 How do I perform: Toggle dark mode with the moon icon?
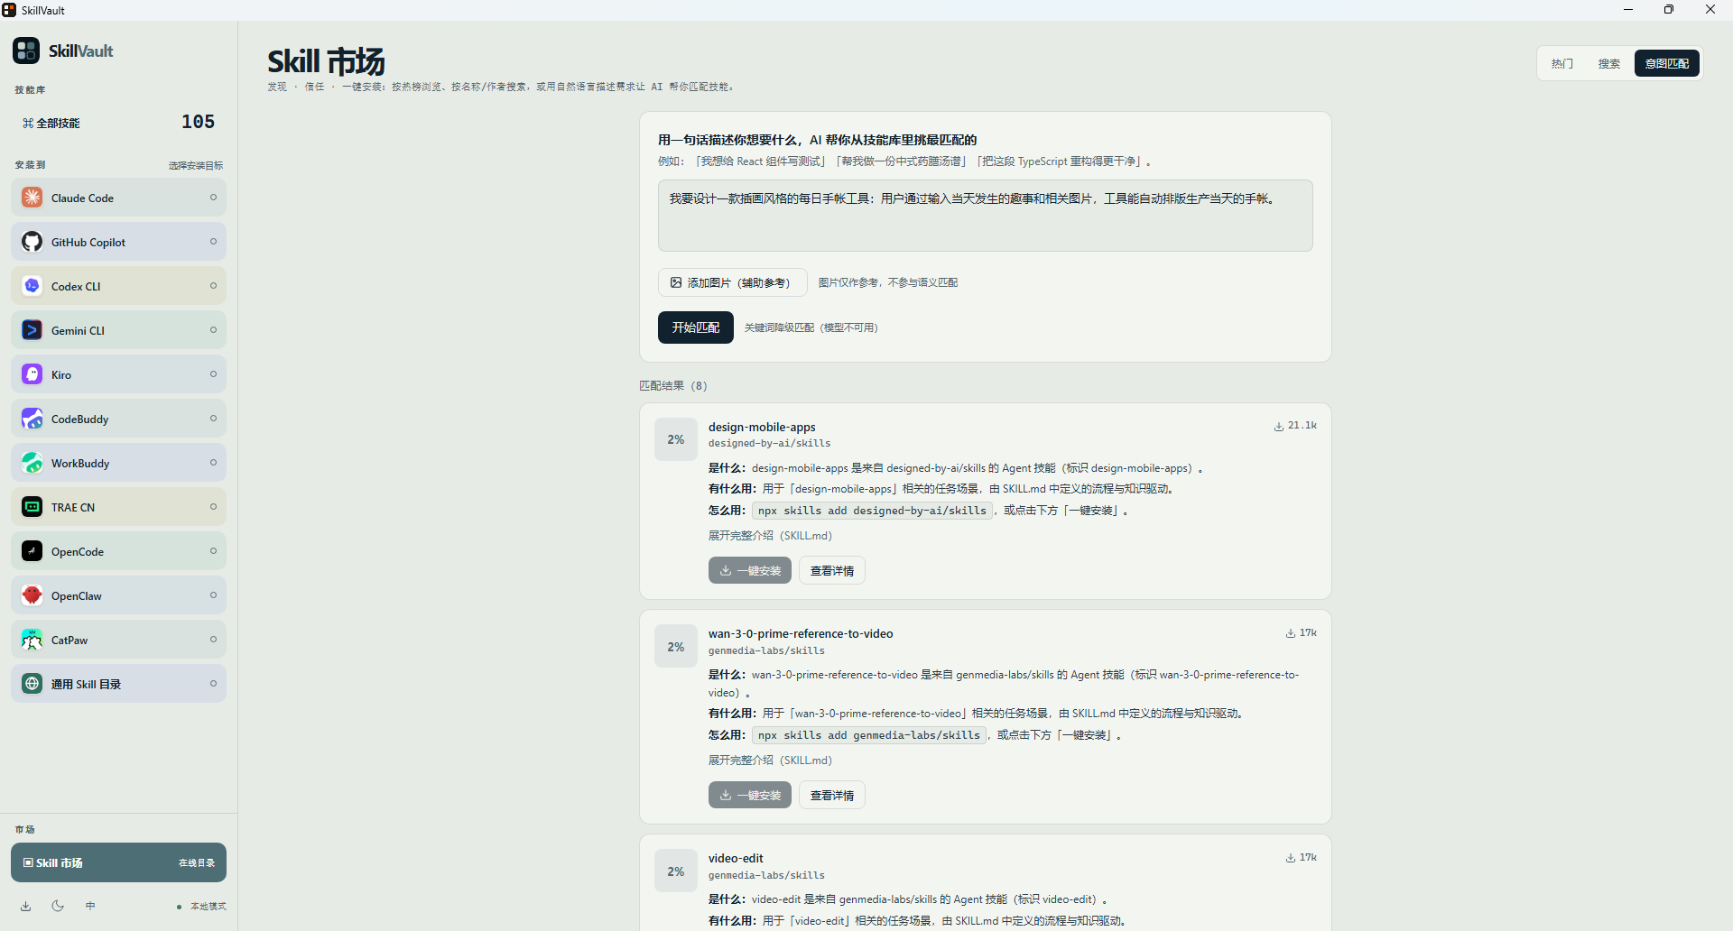(58, 906)
